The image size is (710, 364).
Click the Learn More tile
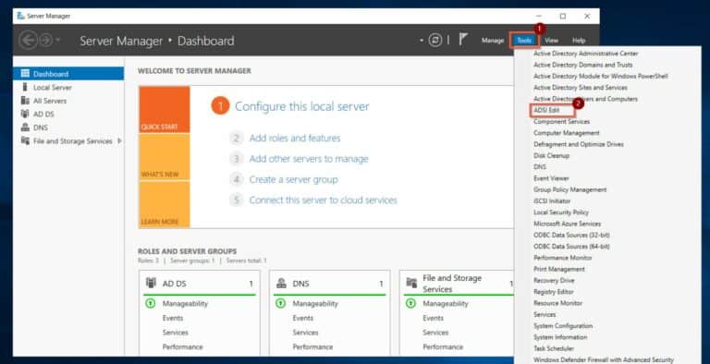coord(165,205)
